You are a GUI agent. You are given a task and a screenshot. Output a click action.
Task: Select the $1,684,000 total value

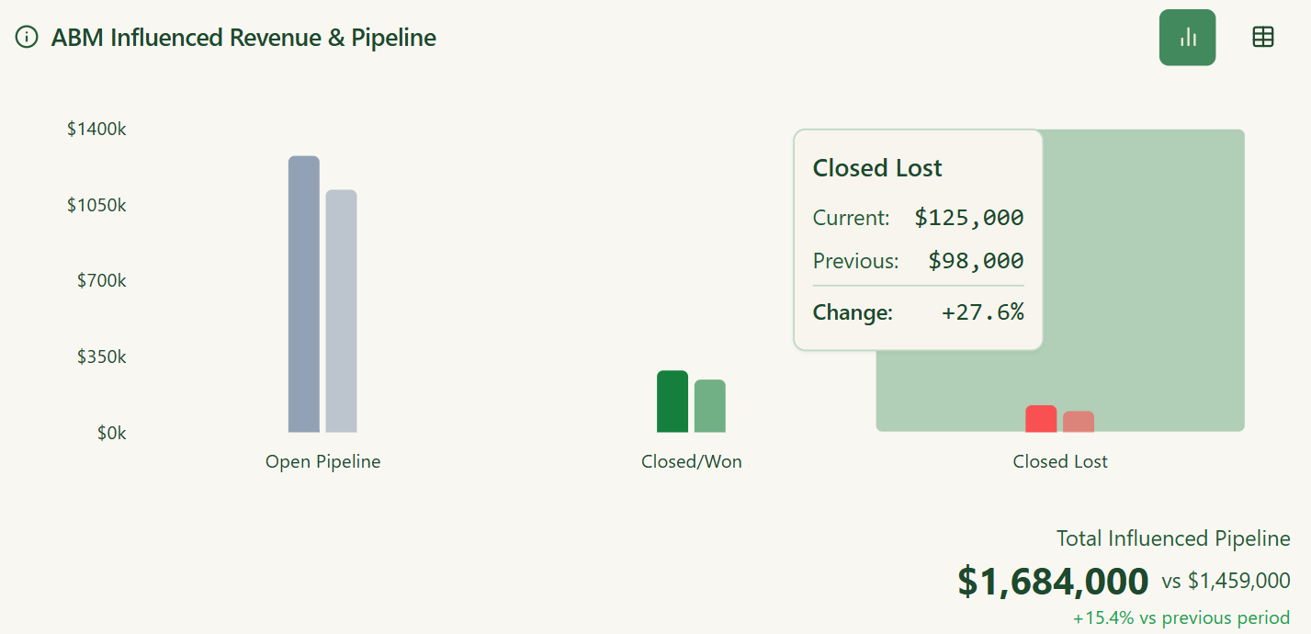(1054, 581)
